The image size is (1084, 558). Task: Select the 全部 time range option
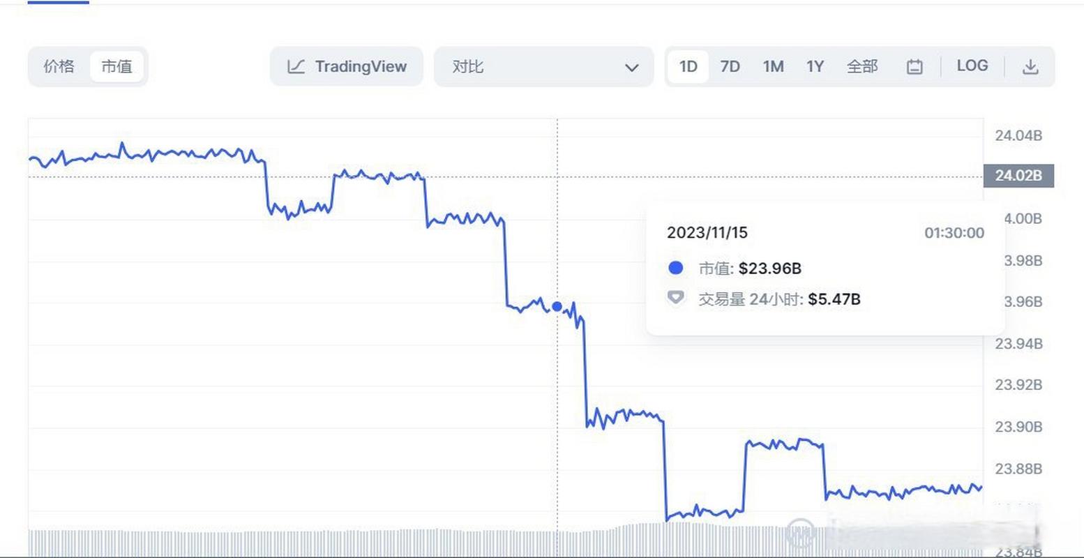tap(862, 66)
